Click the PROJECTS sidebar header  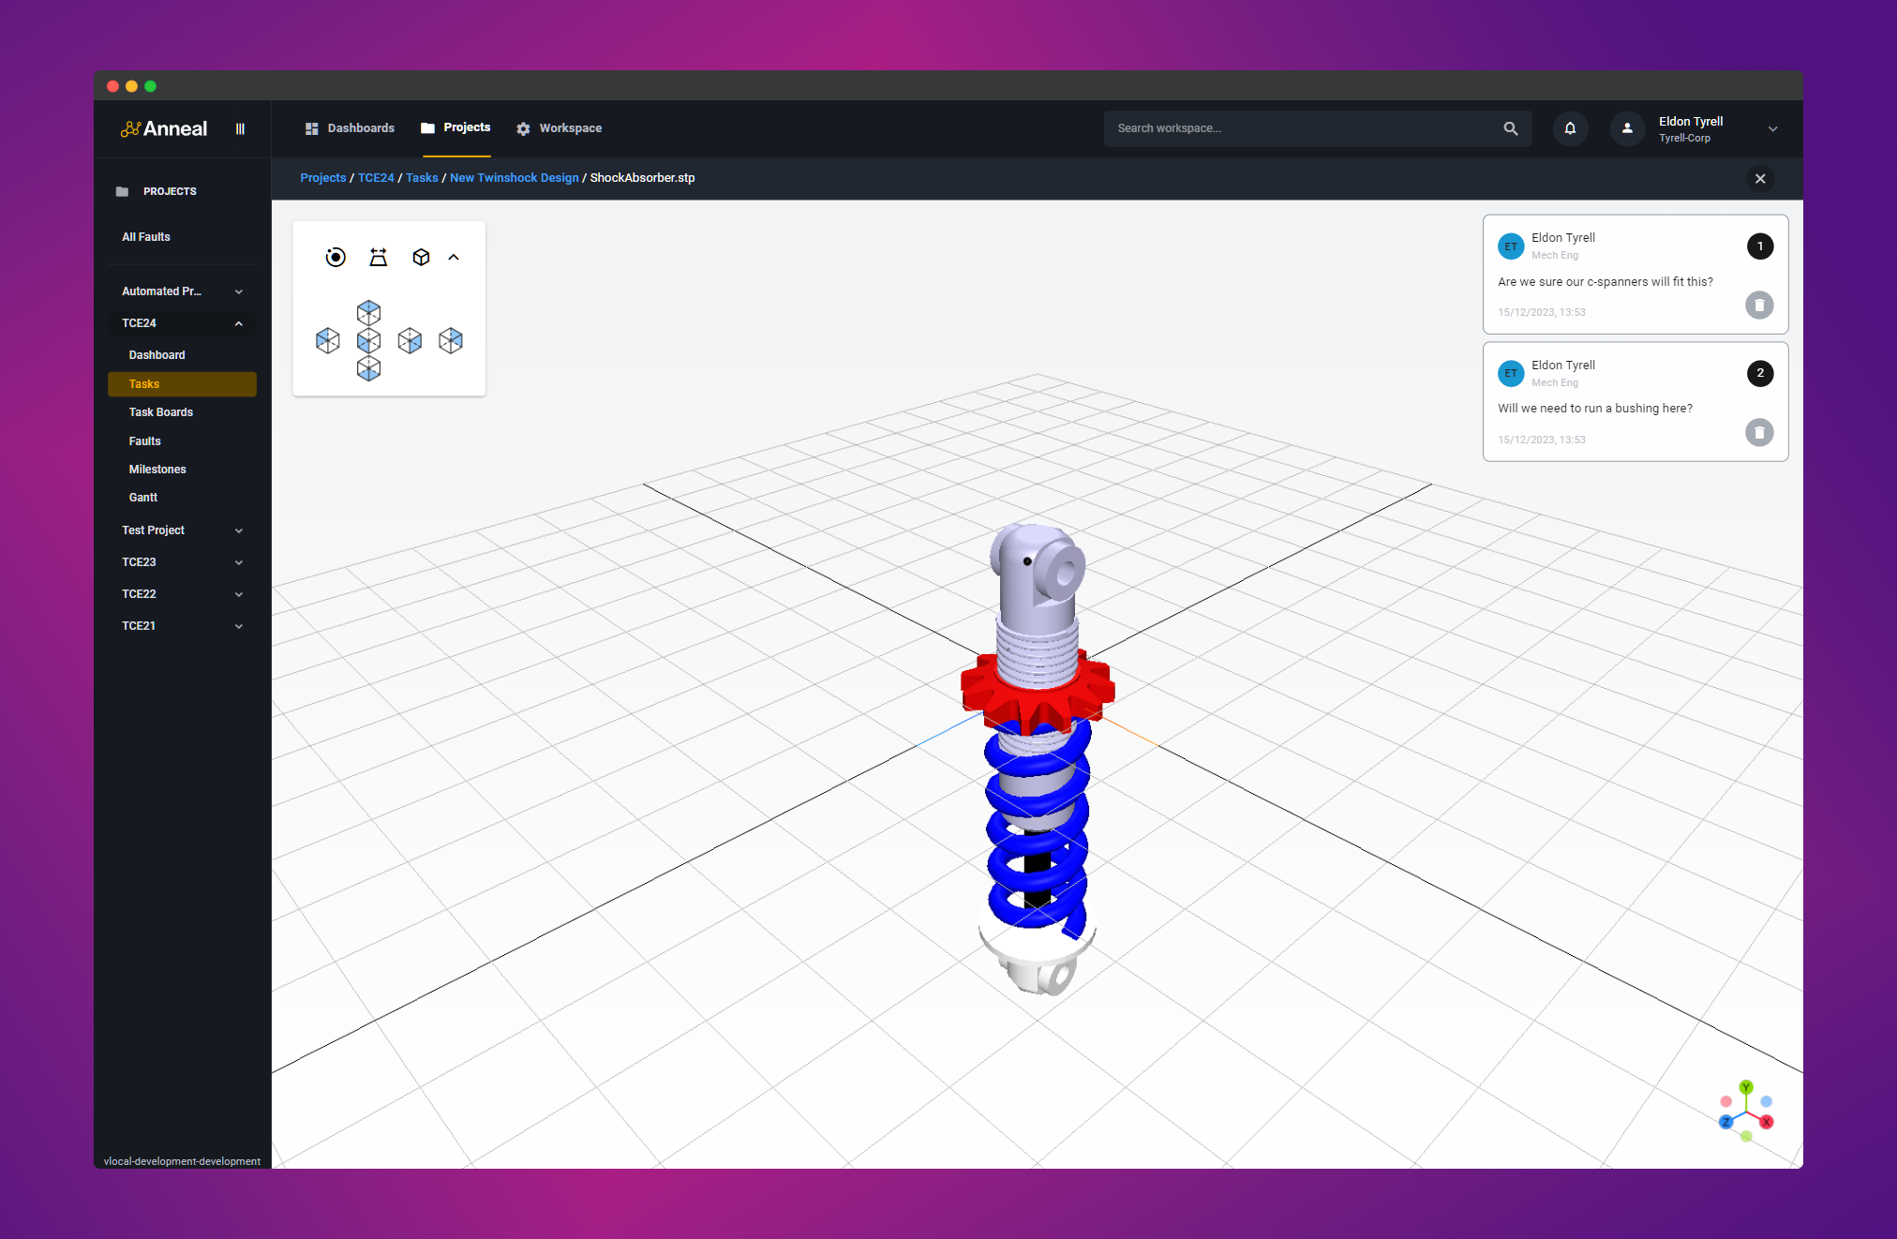[x=170, y=191]
